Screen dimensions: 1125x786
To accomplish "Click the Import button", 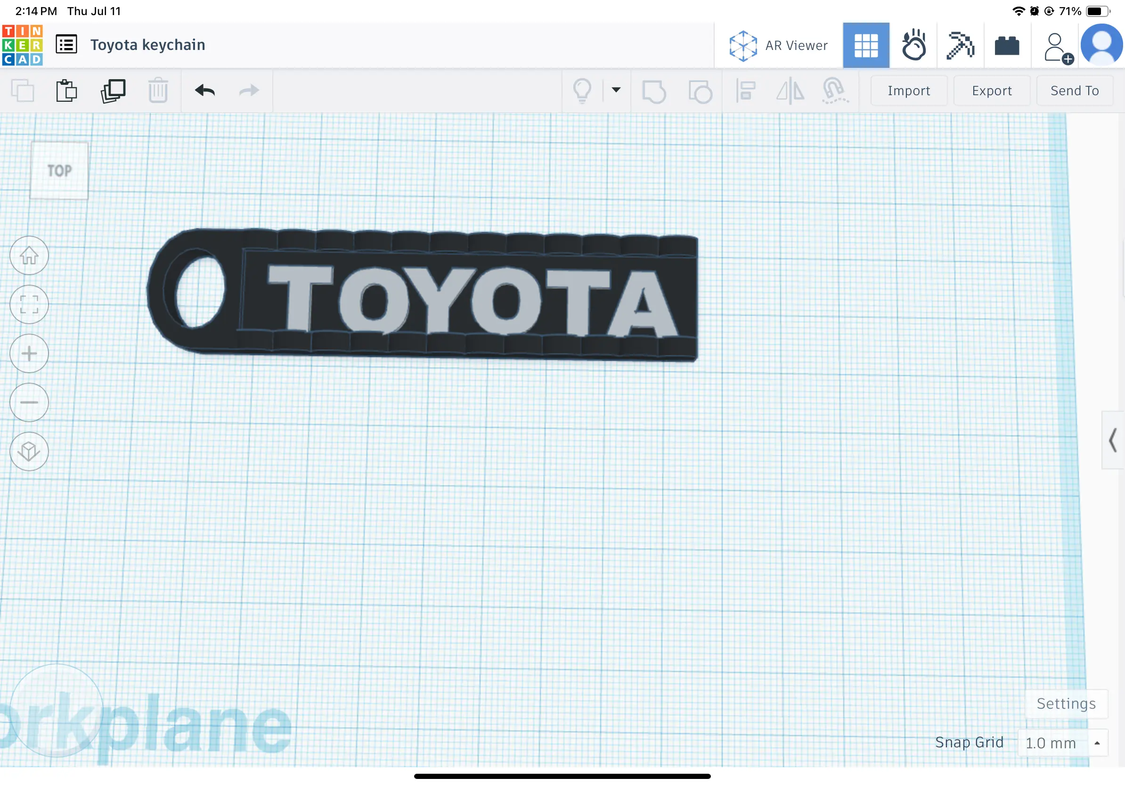I will click(x=908, y=90).
